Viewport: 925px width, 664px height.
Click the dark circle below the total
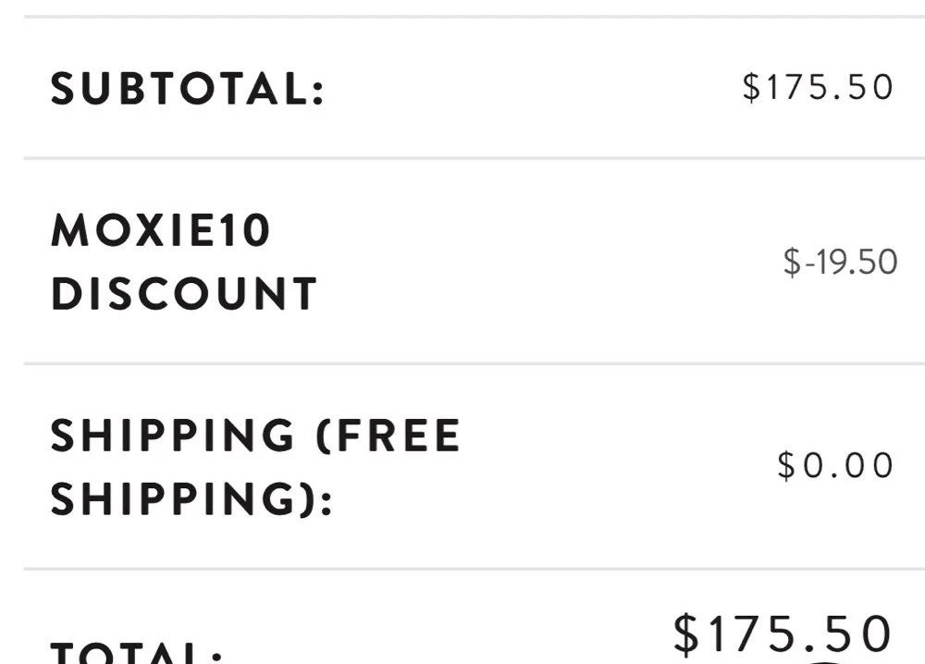point(826,662)
